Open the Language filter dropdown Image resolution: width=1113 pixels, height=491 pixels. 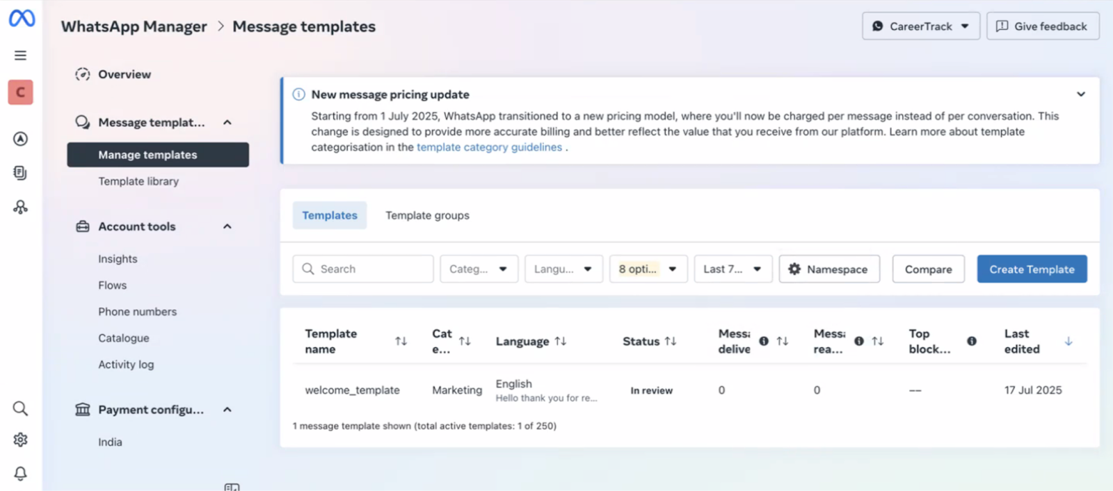coord(563,269)
